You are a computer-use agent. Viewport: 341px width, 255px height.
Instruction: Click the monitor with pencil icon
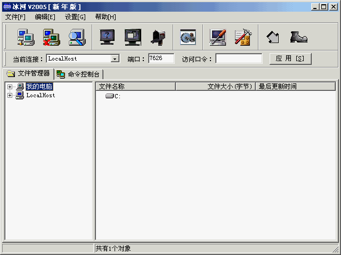coord(217,37)
